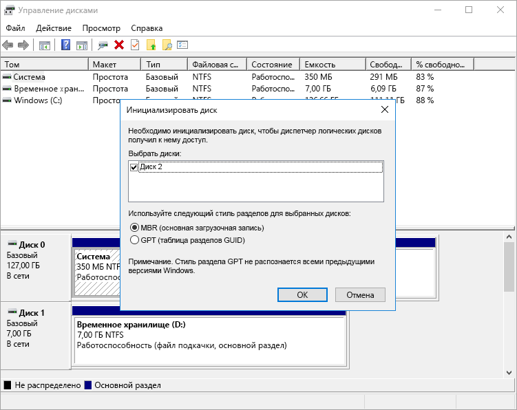Click the rescan disks toolbar icon
Viewport: 517px width, 410px height.
point(103,45)
